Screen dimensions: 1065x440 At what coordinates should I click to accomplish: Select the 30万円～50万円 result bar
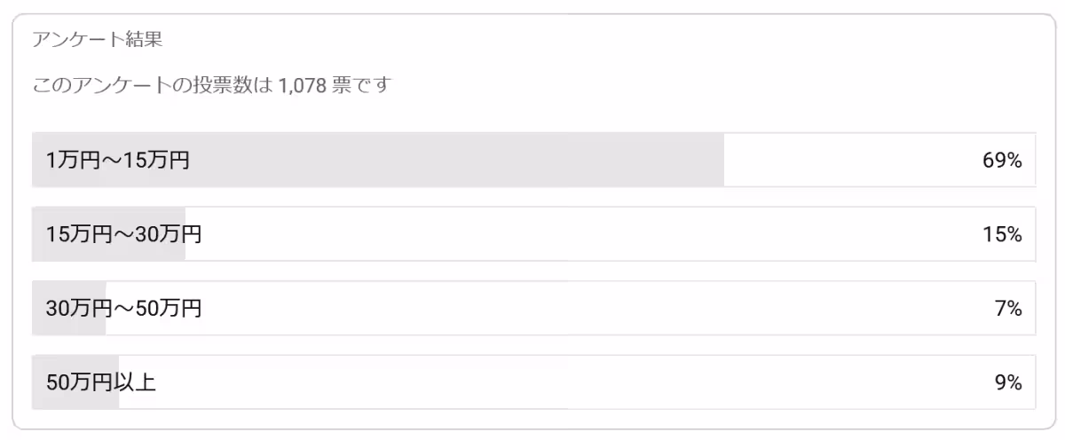pos(533,308)
